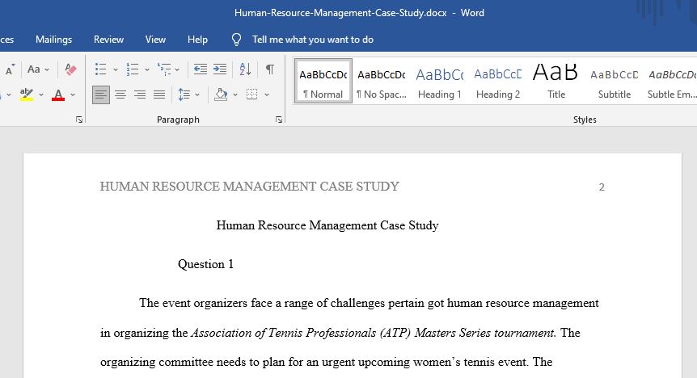Open the Bullets style dropdown arrow
Viewport: 697px width, 378px height.
115,69
